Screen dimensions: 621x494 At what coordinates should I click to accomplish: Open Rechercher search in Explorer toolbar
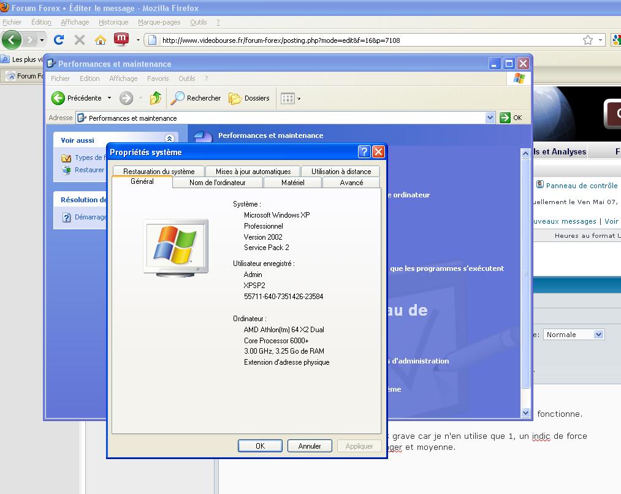click(x=196, y=98)
